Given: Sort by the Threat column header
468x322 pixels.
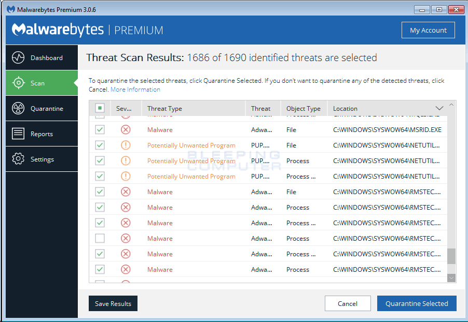Looking at the screenshot, I should point(263,108).
